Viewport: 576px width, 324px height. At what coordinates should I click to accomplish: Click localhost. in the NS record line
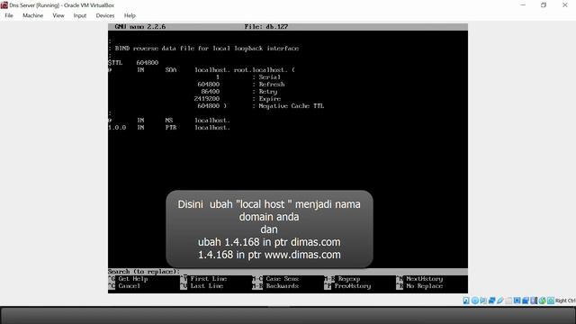[212, 120]
